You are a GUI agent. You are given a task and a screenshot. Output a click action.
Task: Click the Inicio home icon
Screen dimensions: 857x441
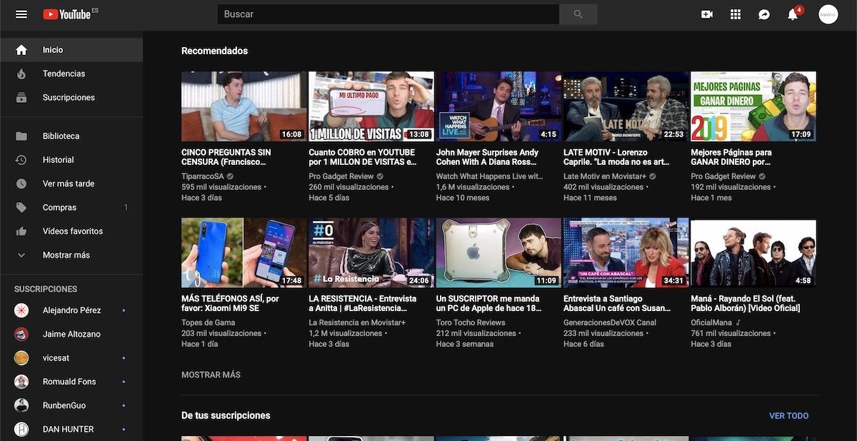tap(21, 50)
